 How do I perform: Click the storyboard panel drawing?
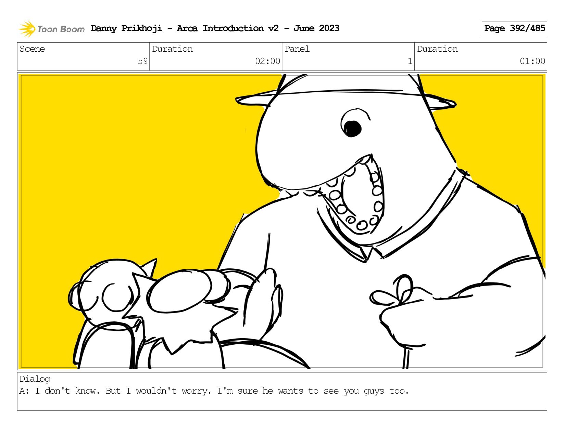[x=282, y=221]
